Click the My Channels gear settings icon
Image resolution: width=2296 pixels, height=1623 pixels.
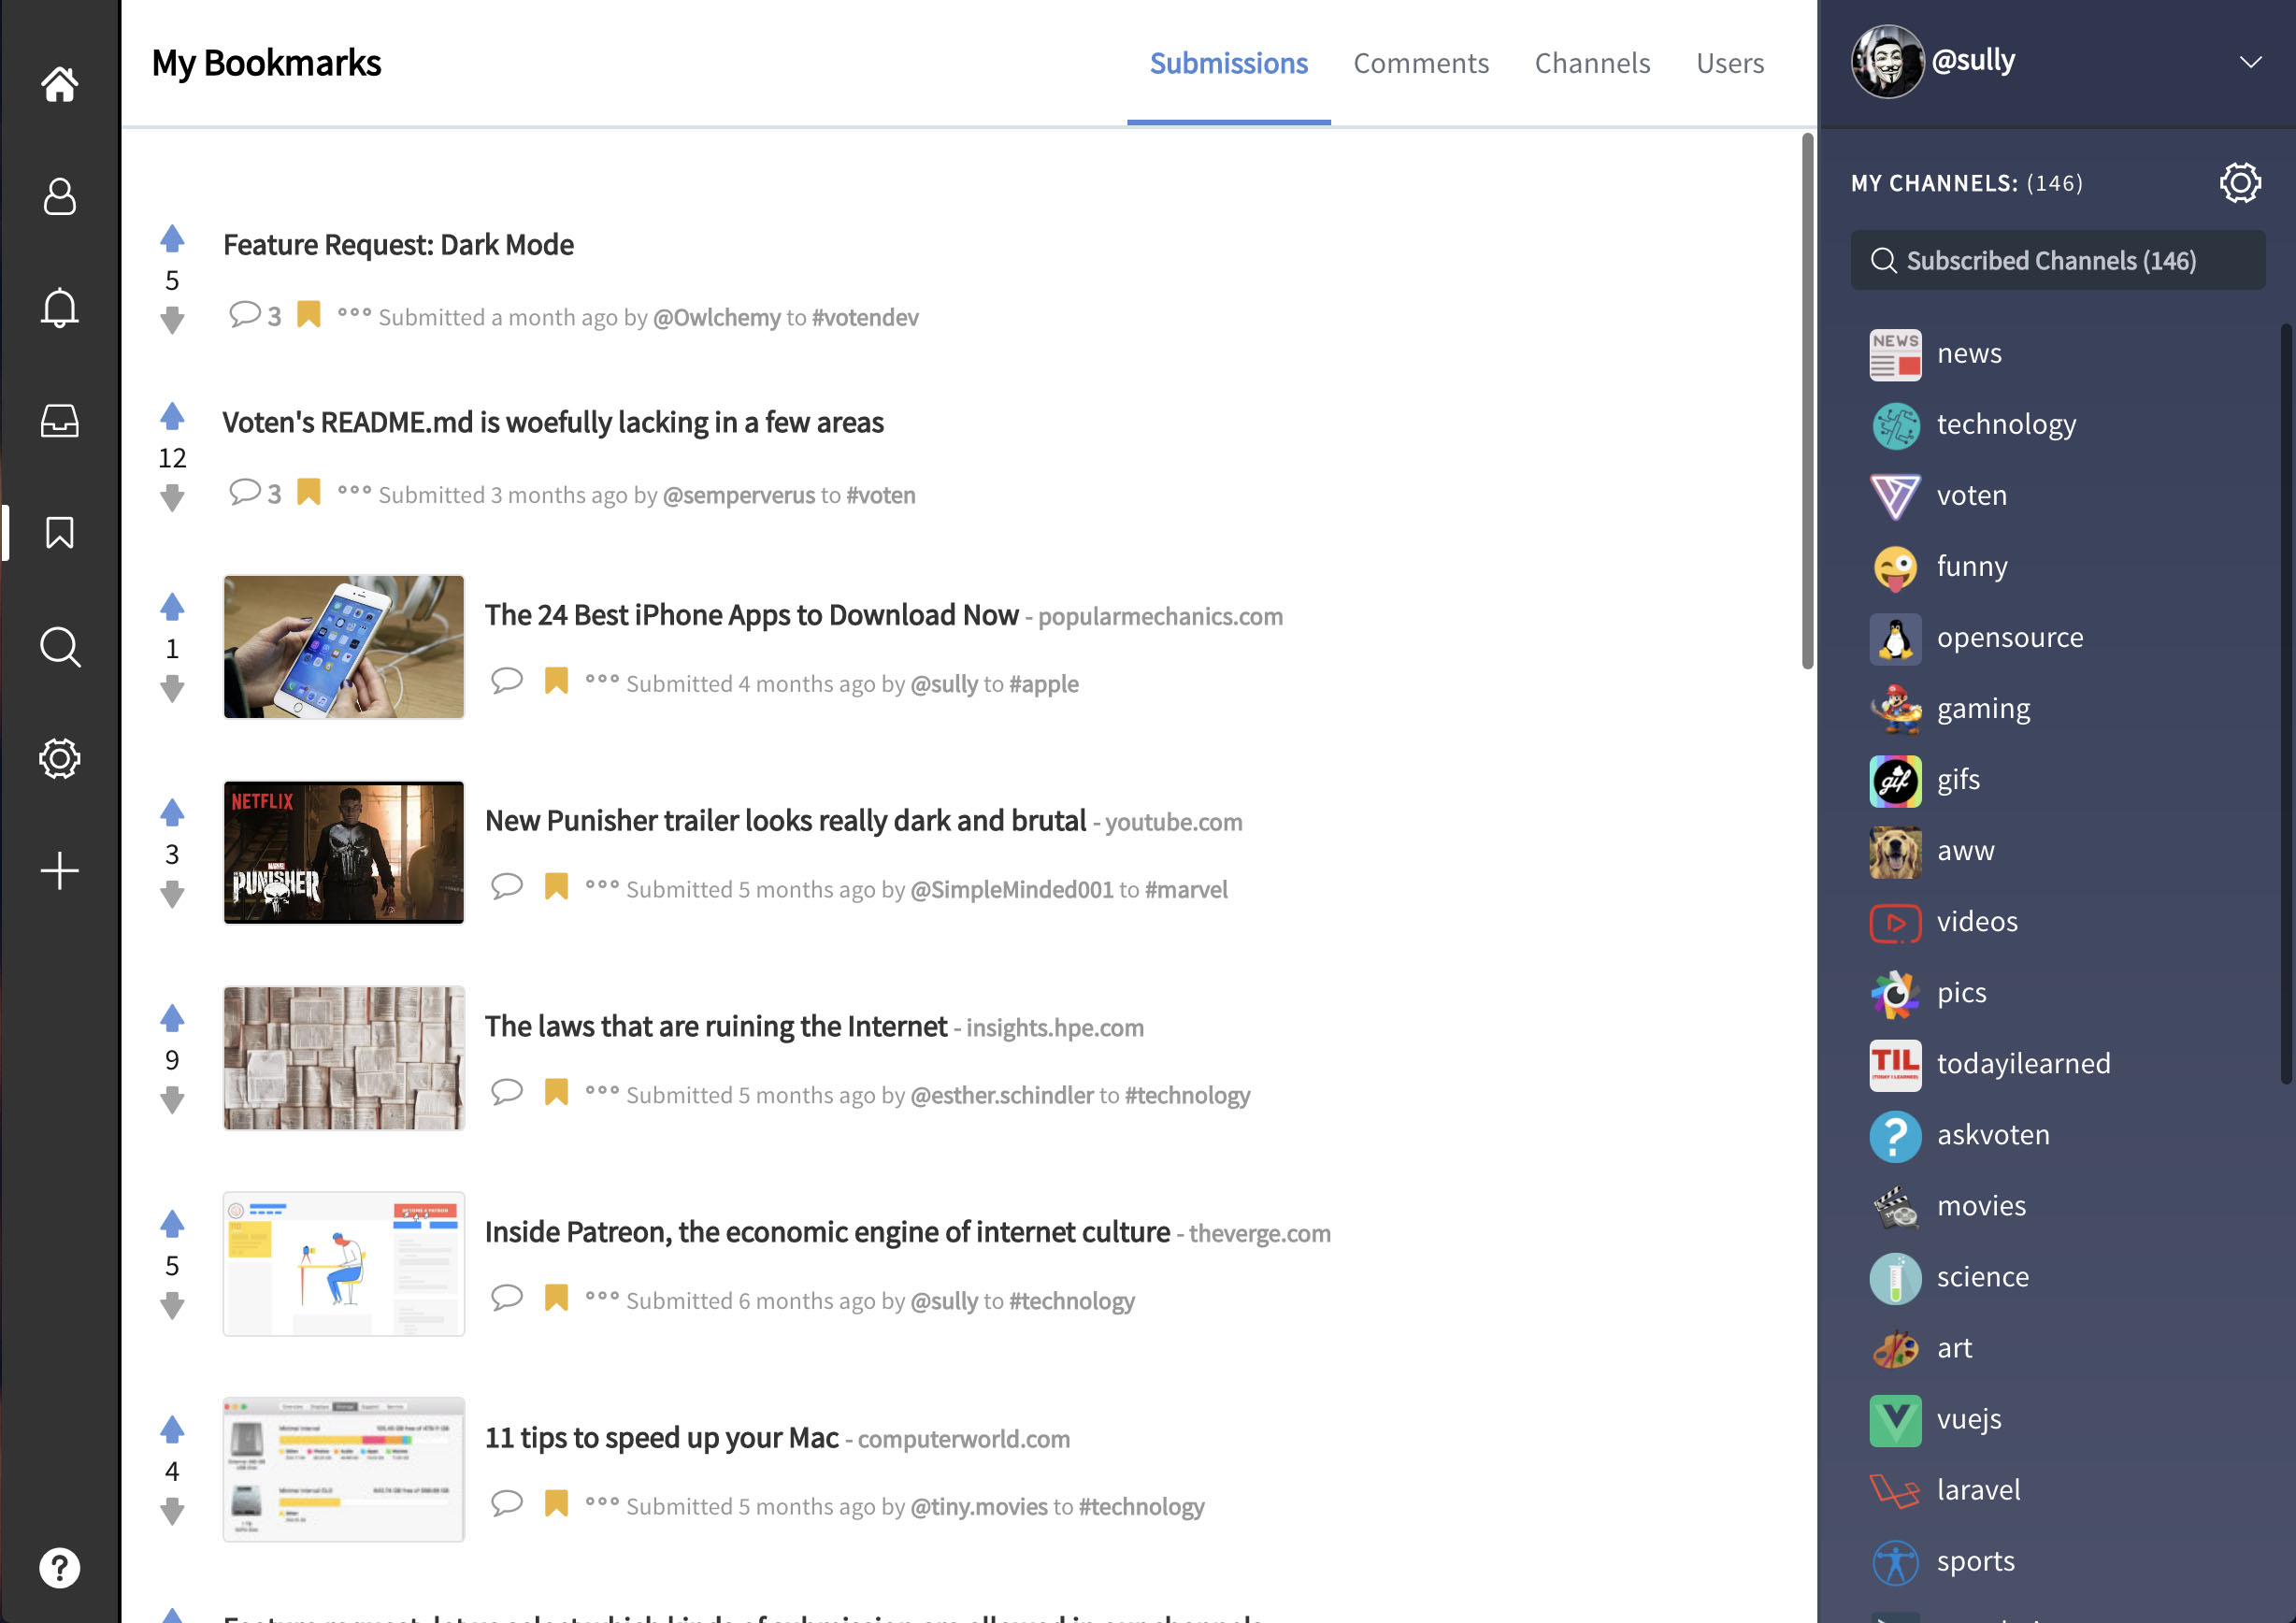coord(2239,183)
